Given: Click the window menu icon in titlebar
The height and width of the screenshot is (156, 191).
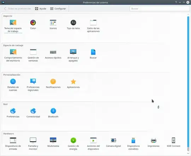Looking at the screenshot, I should (3, 2).
